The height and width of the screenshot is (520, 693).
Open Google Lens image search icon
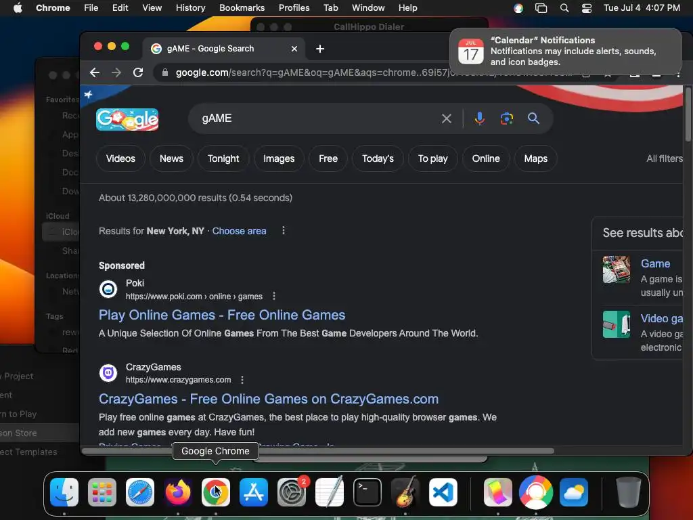506,118
